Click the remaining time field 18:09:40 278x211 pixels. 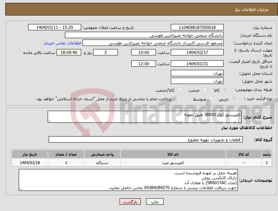[x=69, y=52]
